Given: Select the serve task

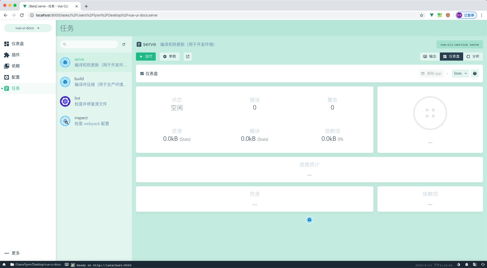Looking at the screenshot, I should point(94,62).
